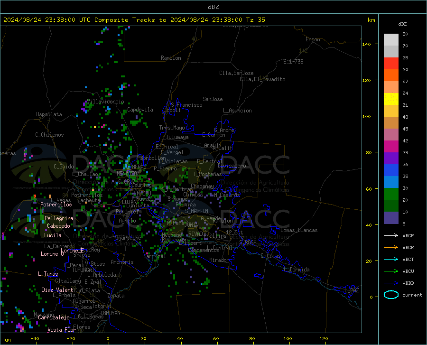This screenshot has height=345, width=427.
Task: Select the magenta 39-42 dBZ legend swatch
Action: pyautogui.click(x=391, y=147)
